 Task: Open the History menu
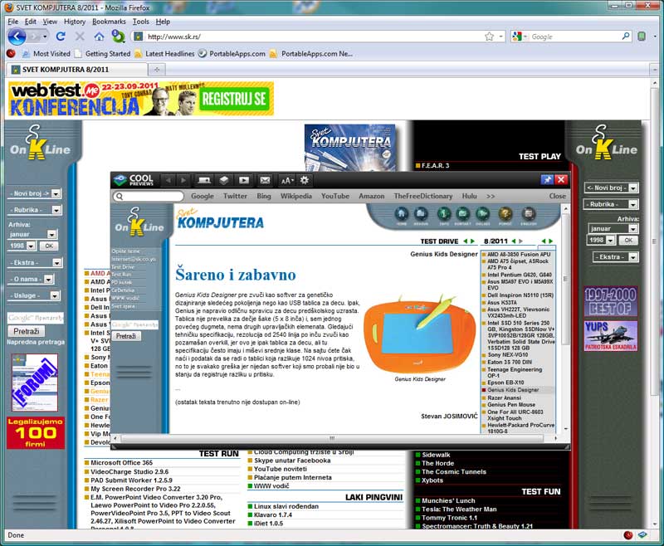click(75, 22)
